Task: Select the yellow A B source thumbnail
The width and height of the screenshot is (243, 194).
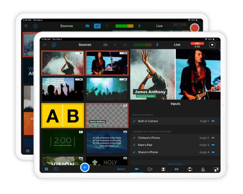Action: click(x=63, y=116)
